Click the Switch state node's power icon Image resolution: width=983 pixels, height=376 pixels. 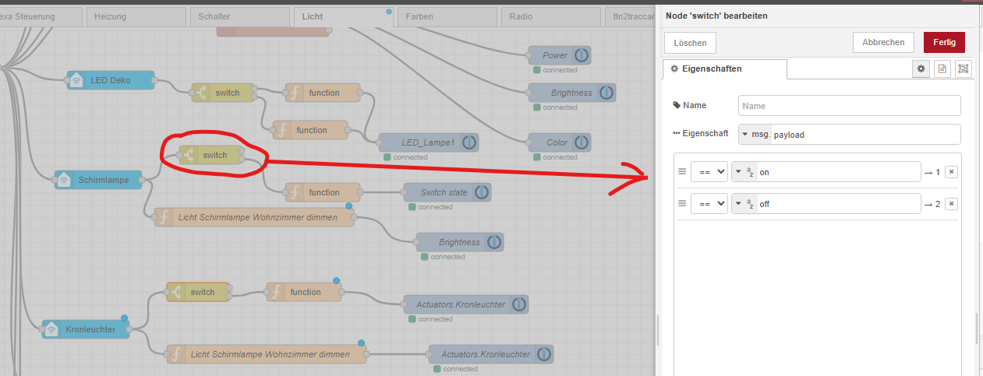(482, 192)
